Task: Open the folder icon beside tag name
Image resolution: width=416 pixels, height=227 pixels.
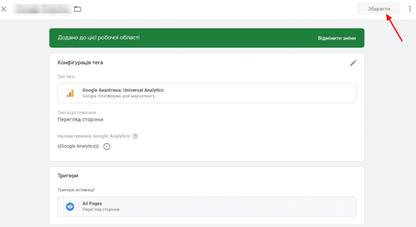Action: [x=77, y=9]
